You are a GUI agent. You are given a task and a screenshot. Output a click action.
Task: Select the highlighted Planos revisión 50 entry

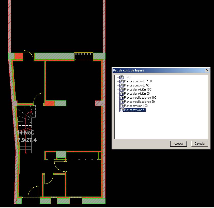point(135,110)
